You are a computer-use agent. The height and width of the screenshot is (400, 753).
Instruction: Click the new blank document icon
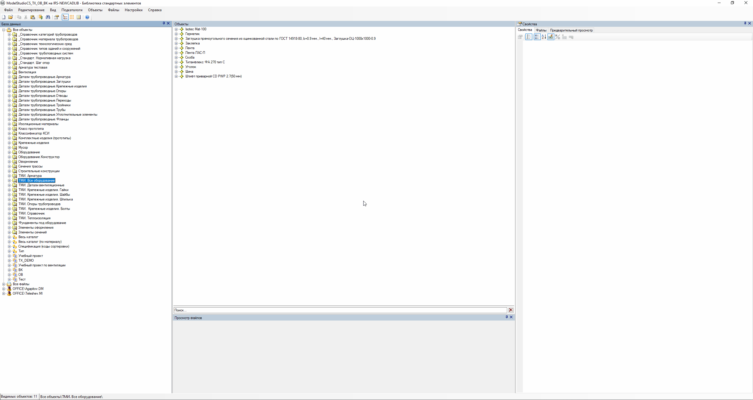click(x=4, y=17)
